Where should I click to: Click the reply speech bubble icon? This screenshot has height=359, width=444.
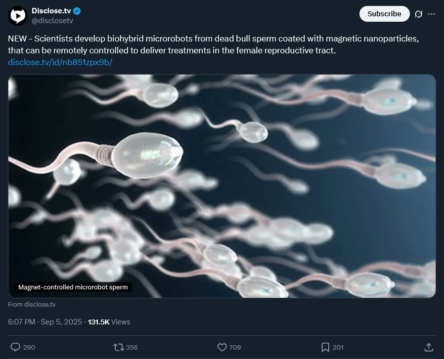pos(15,347)
